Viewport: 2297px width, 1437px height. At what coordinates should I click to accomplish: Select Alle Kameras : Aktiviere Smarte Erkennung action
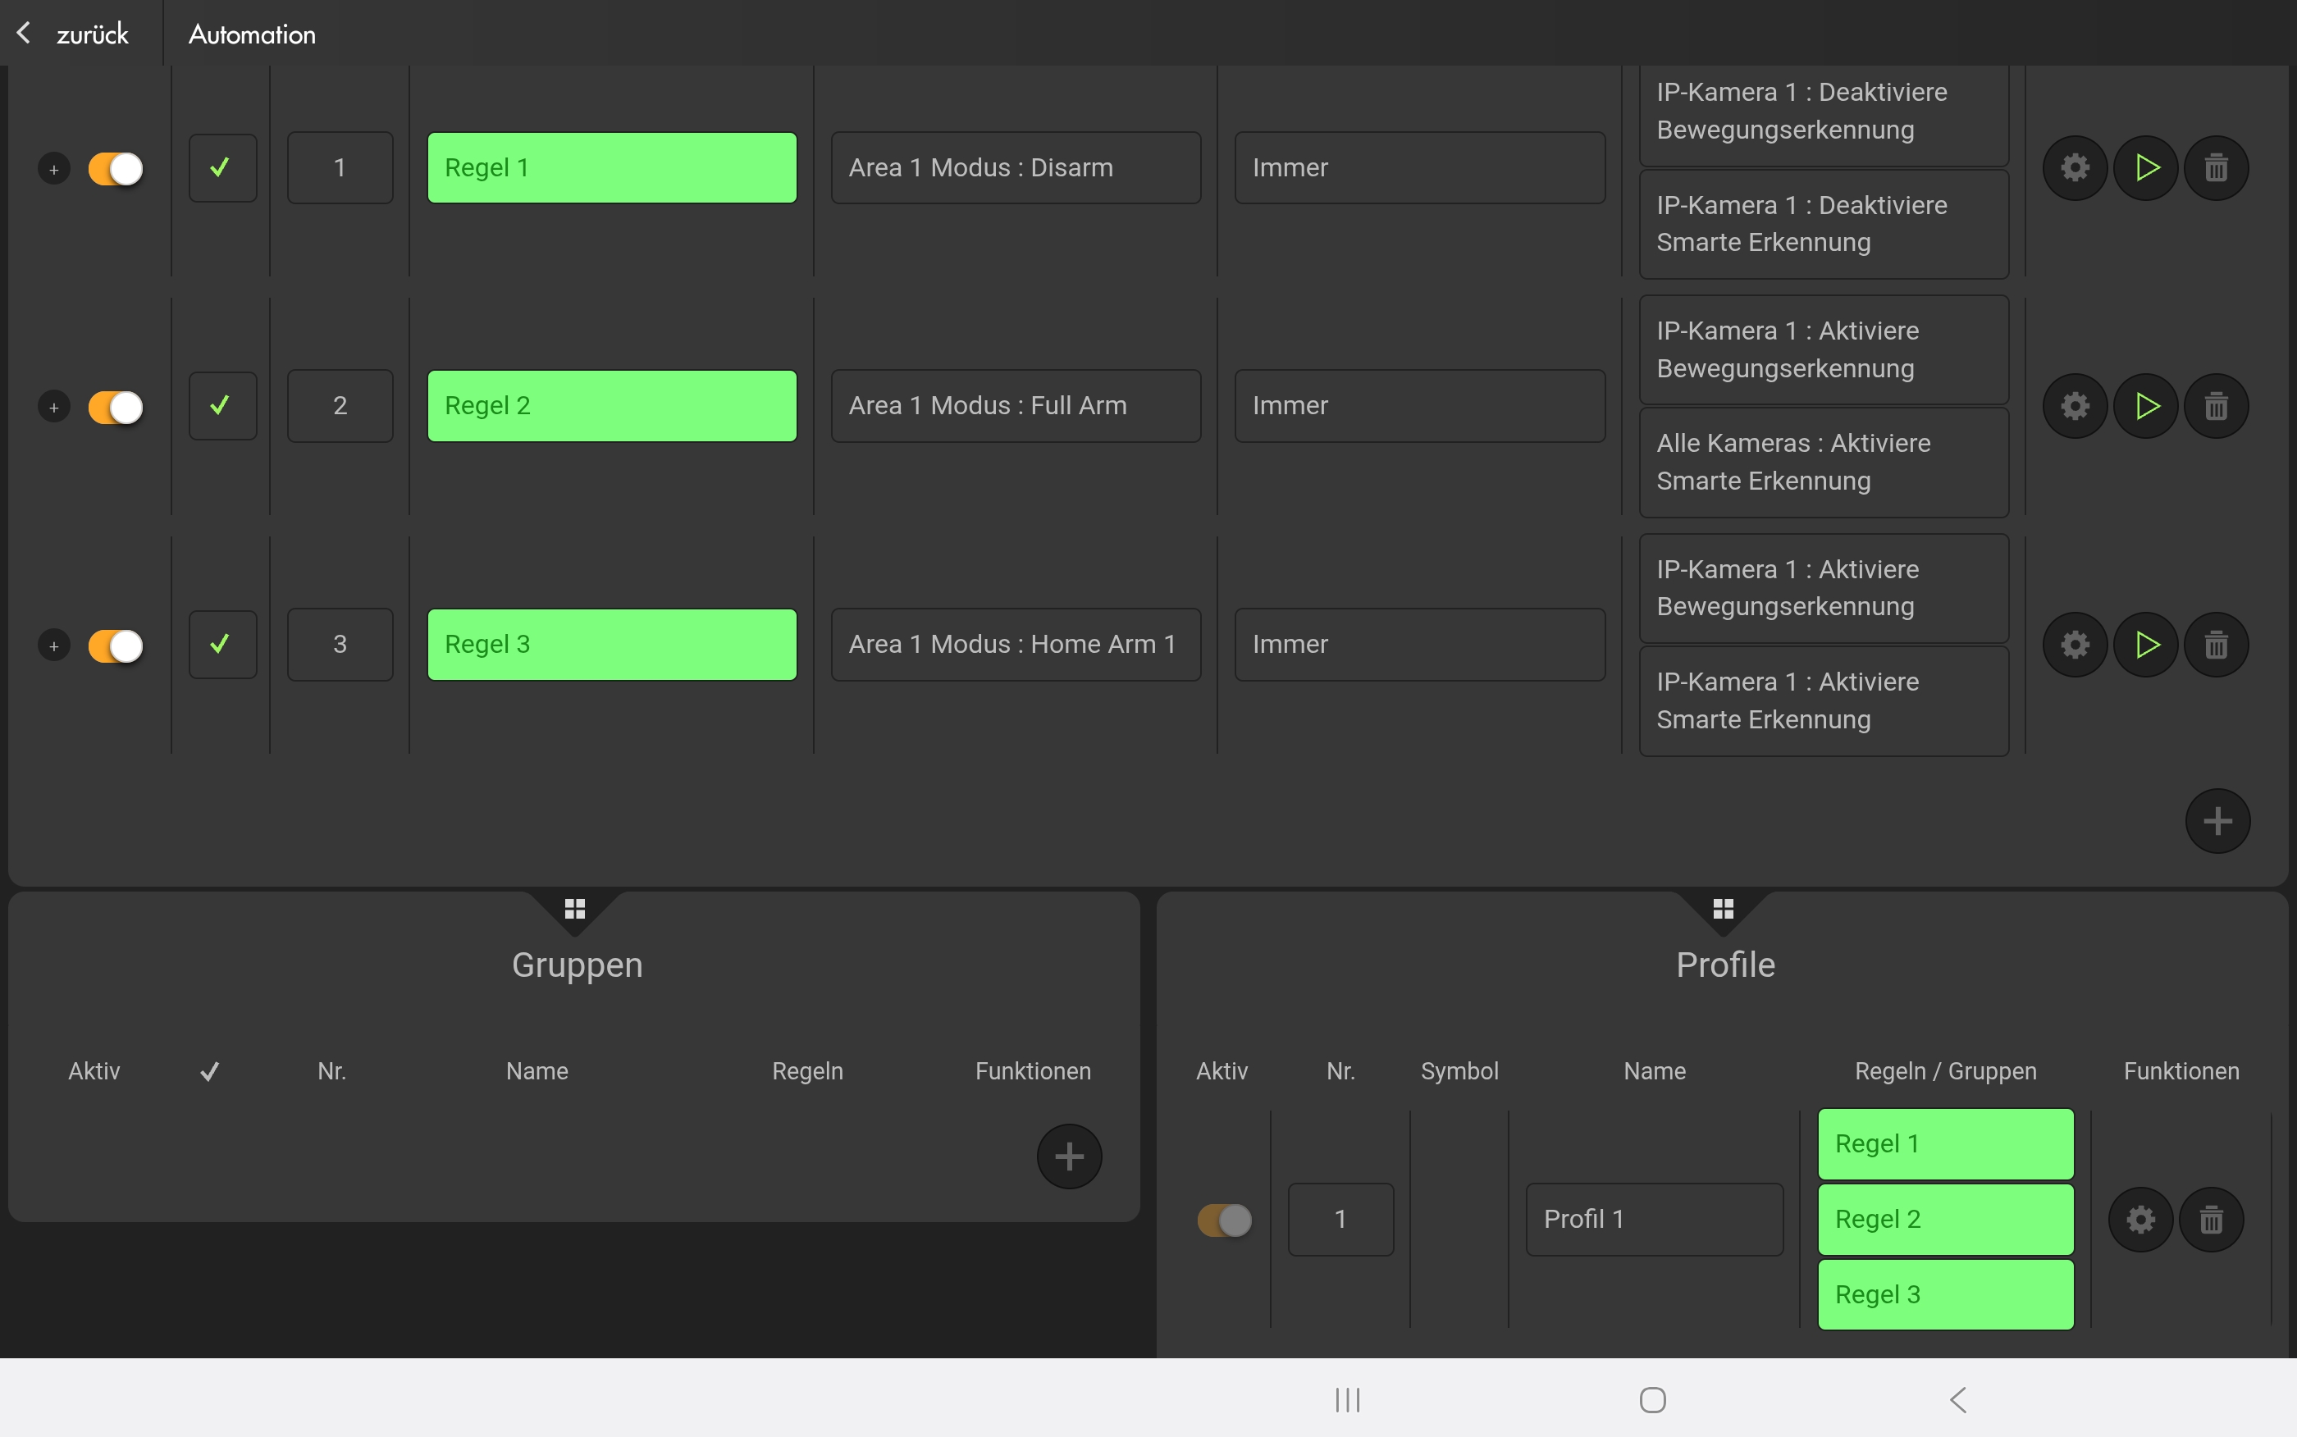pyautogui.click(x=1823, y=462)
